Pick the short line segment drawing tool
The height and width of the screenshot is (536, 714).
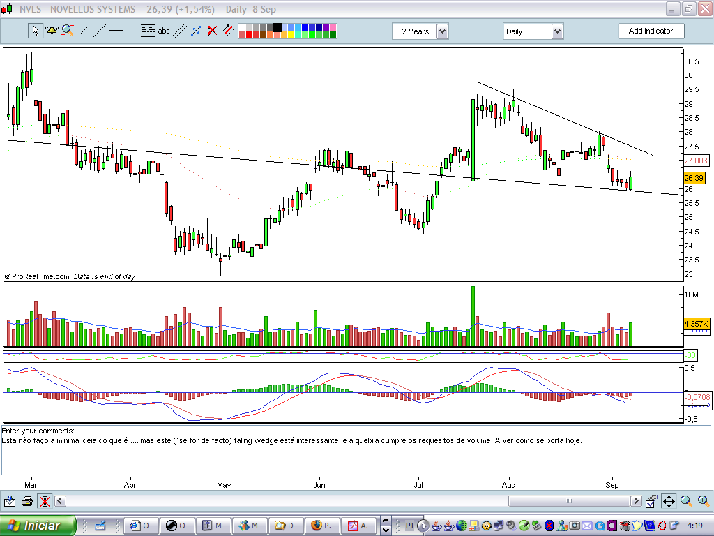tap(84, 31)
